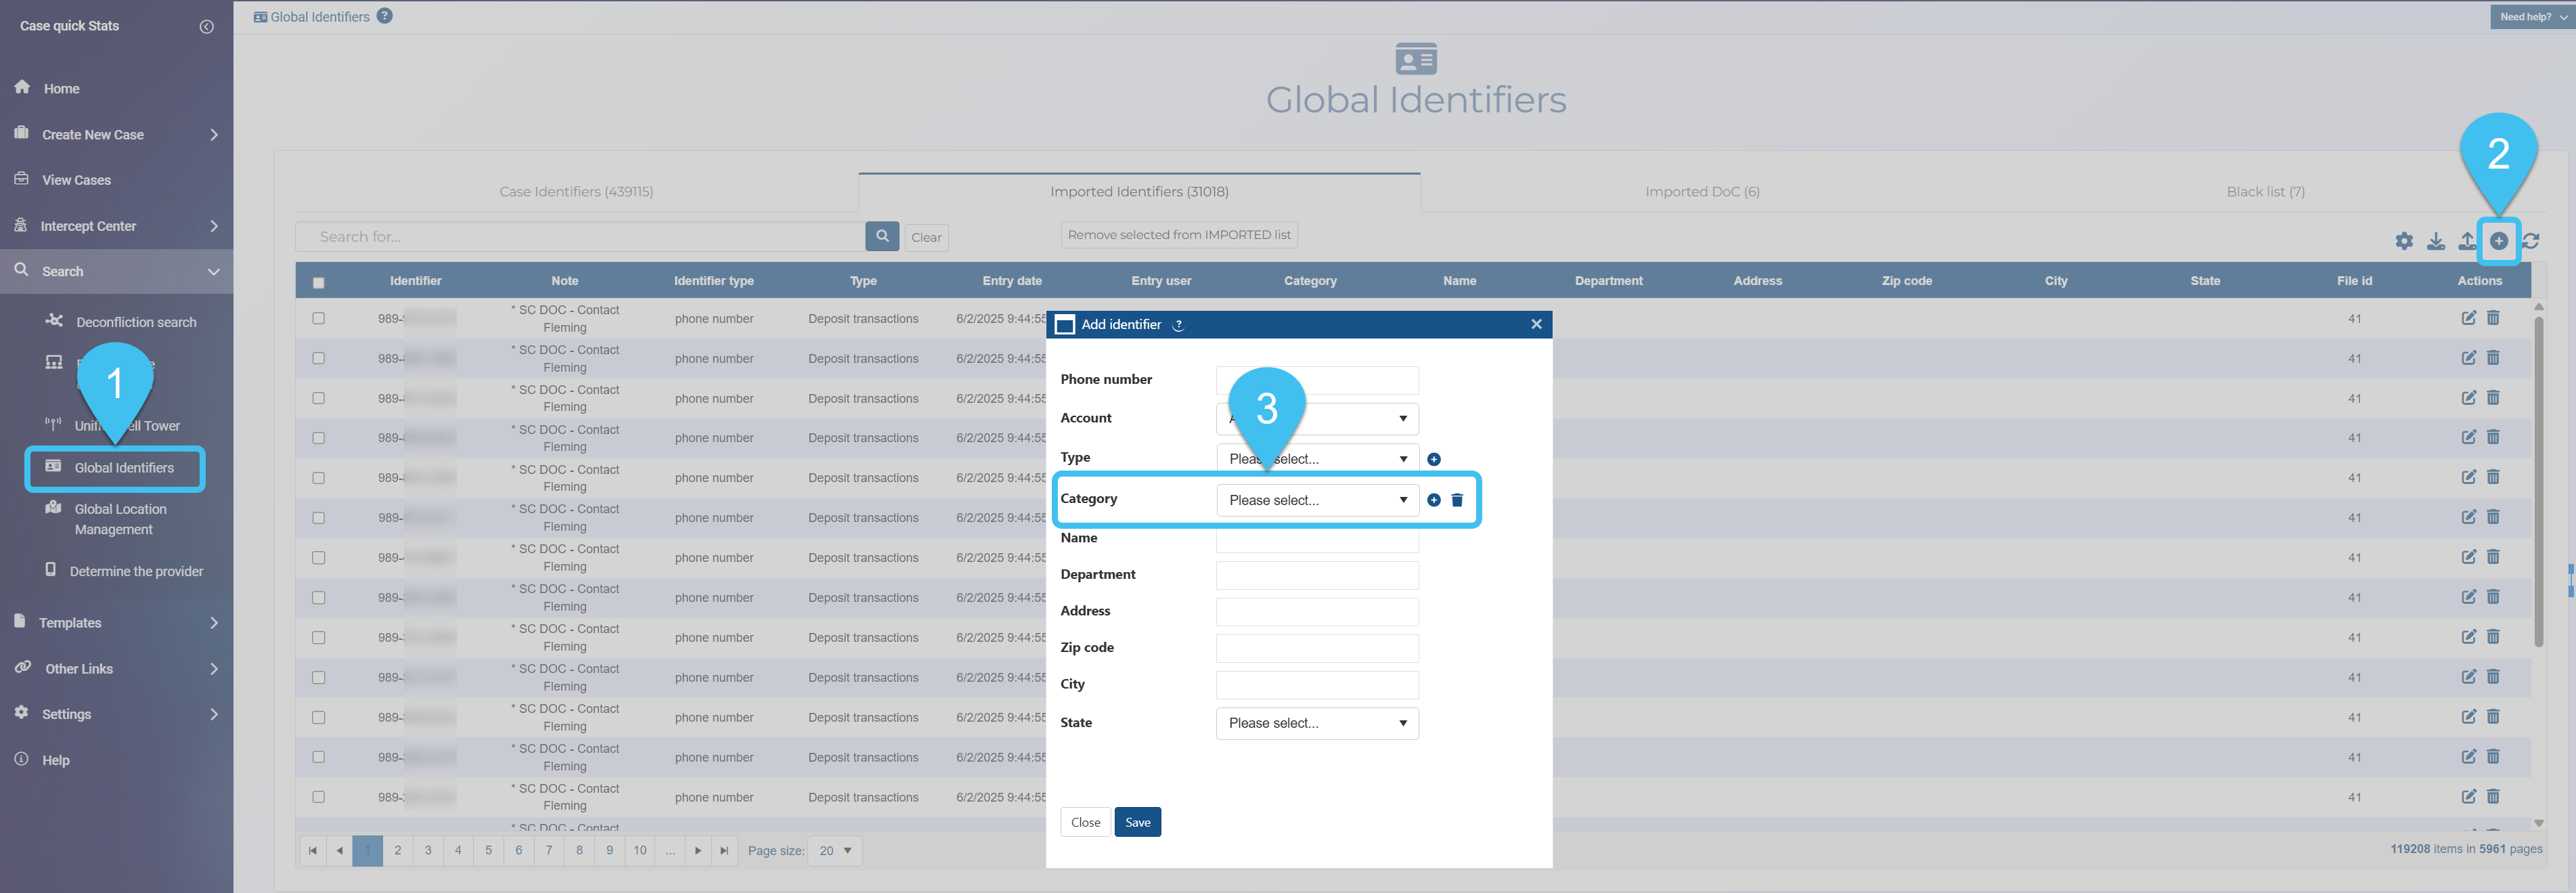Viewport: 2576px width, 893px height.
Task: Check the second row checkbox
Action: coord(319,359)
